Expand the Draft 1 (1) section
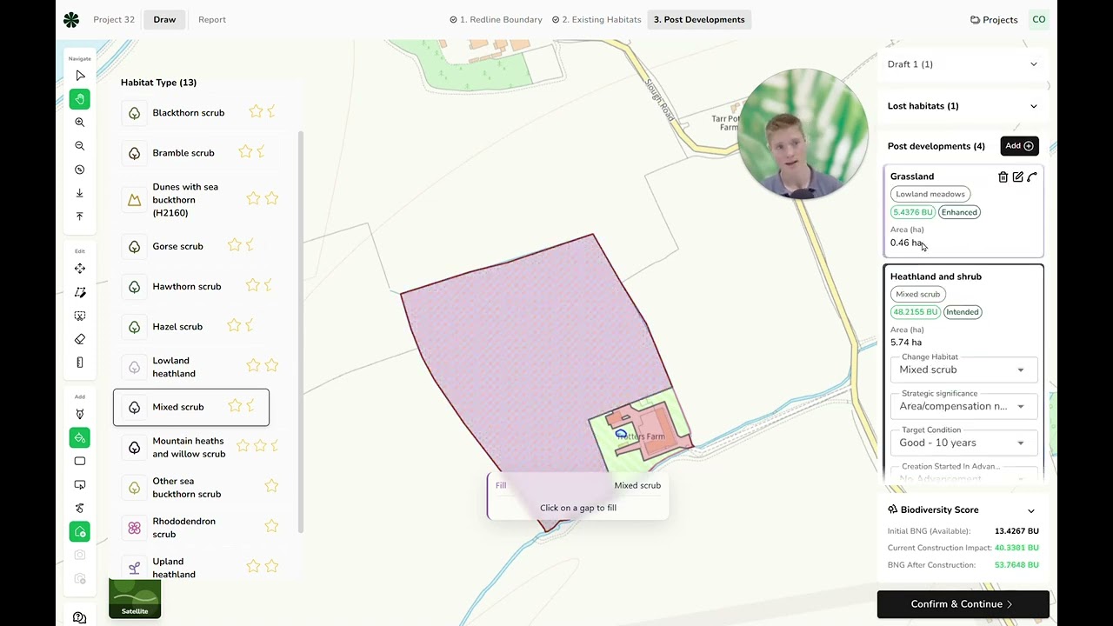Viewport: 1113px width, 626px height. 962,64
